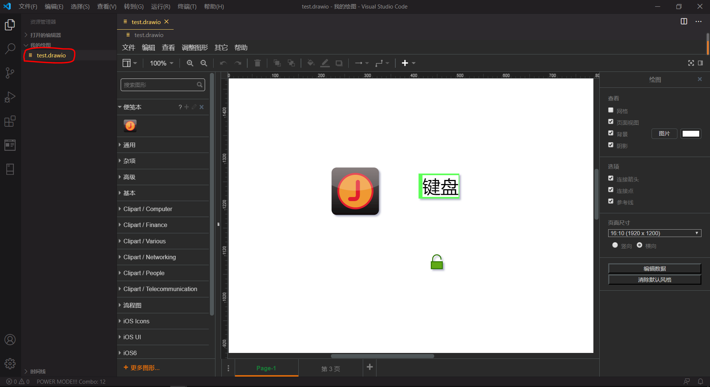Viewport: 710px width, 387px height.
Task: Open the Explorer view in activity bar
Action: [10, 25]
